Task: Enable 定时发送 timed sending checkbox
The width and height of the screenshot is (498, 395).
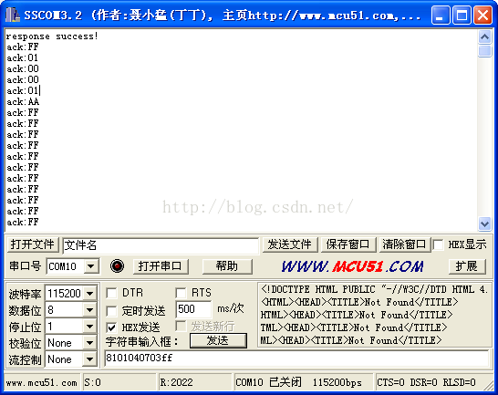Action: [111, 311]
